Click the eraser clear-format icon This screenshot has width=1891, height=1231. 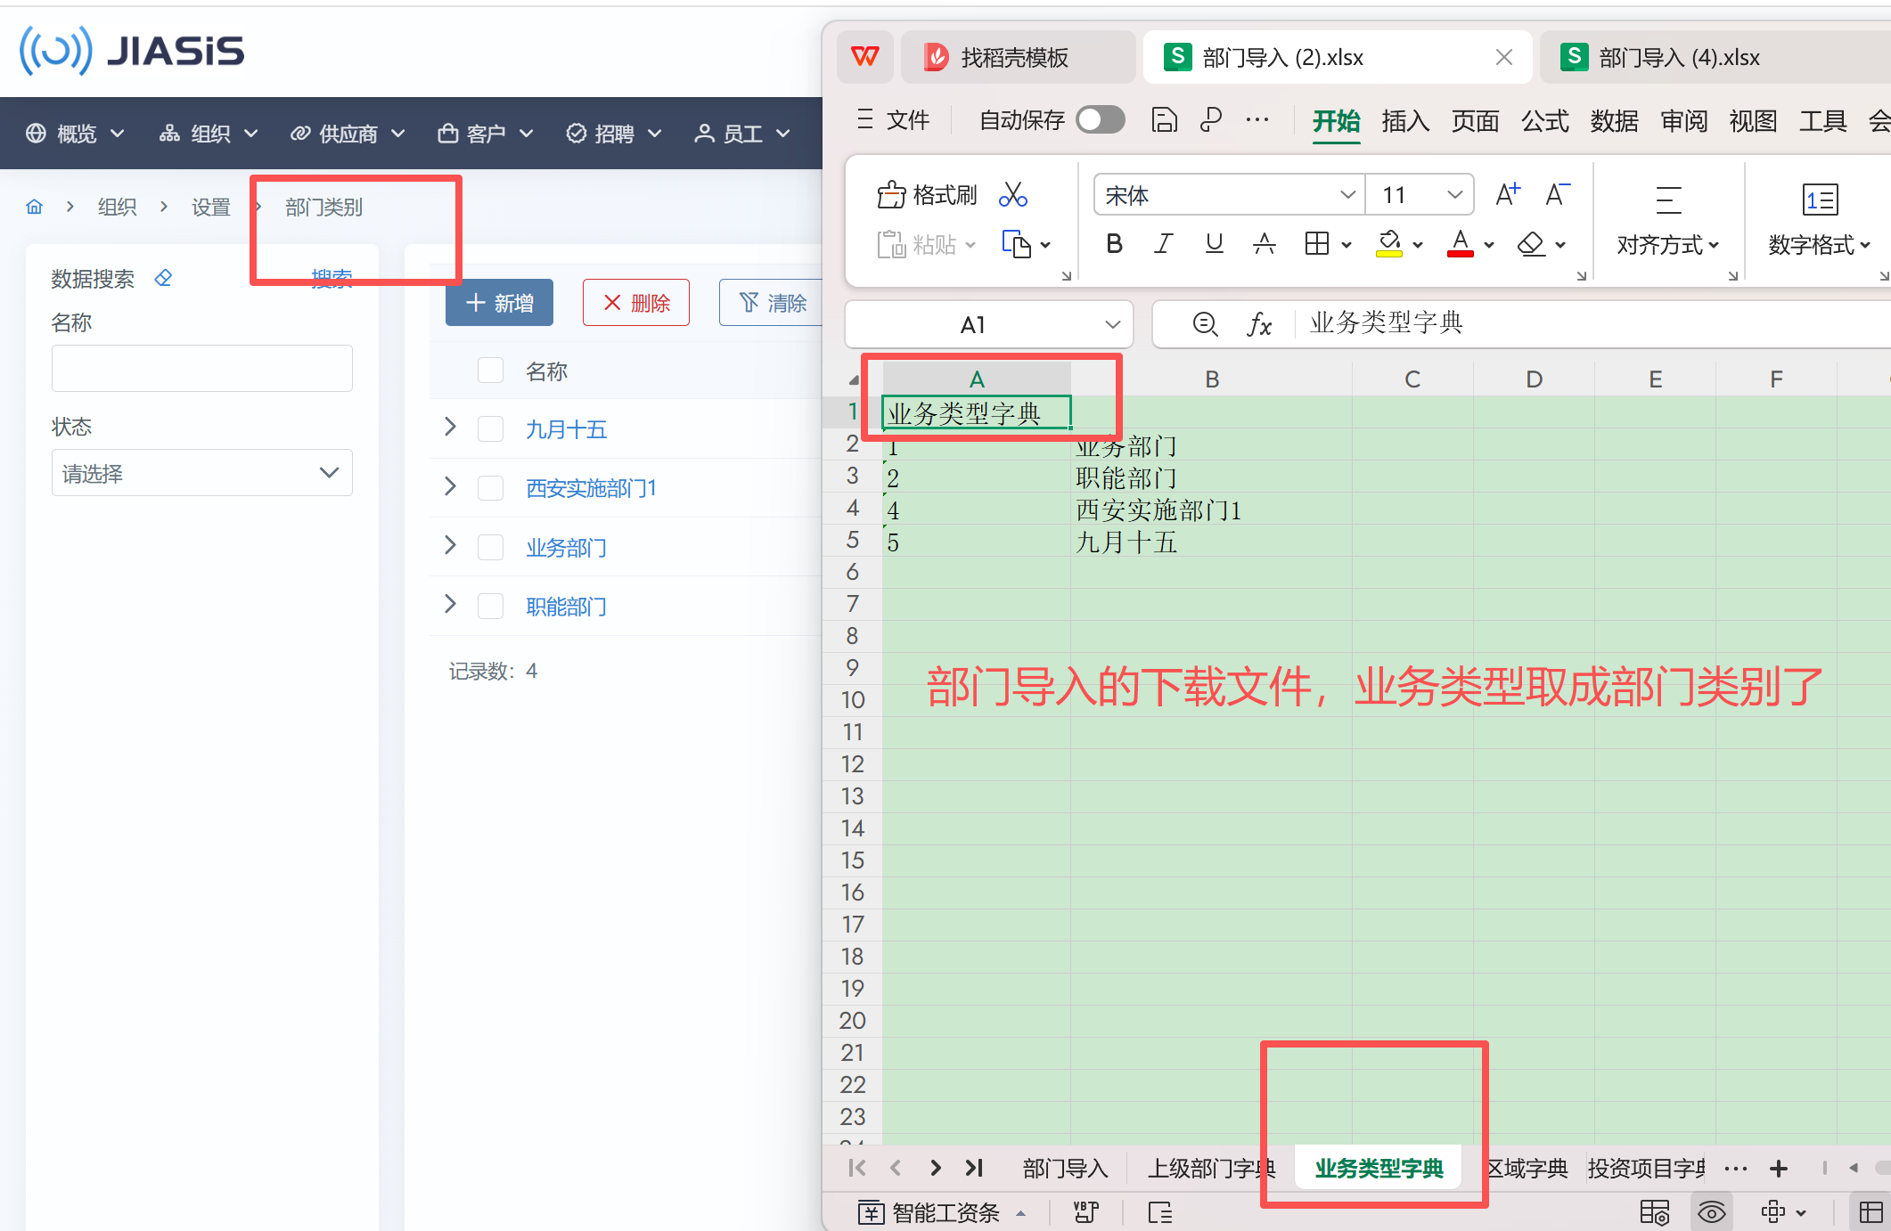1531,244
